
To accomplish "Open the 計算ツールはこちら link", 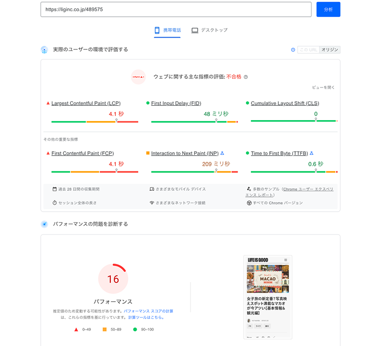I will click(x=146, y=318).
